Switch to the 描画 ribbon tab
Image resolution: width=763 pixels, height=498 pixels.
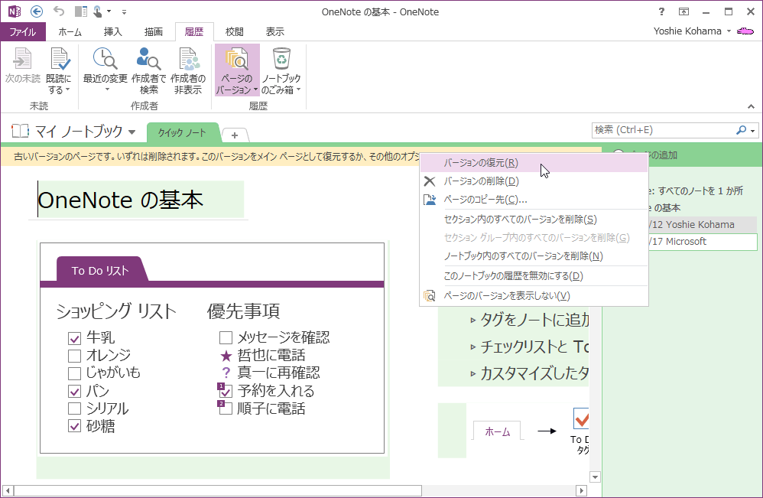[x=153, y=31]
